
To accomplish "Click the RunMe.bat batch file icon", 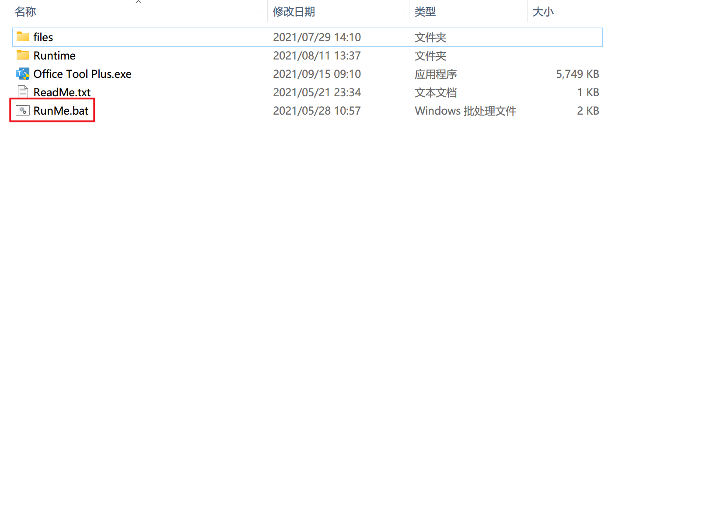I will pos(23,111).
